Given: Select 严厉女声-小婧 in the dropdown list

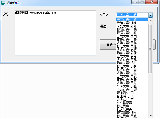Looking at the screenshot, I should click(132, 19).
